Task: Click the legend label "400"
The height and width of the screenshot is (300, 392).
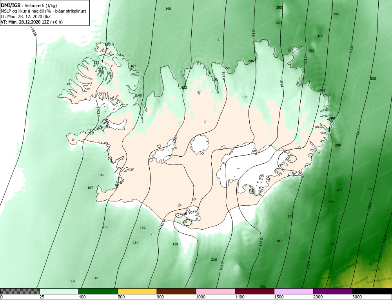Action: (82, 297)
